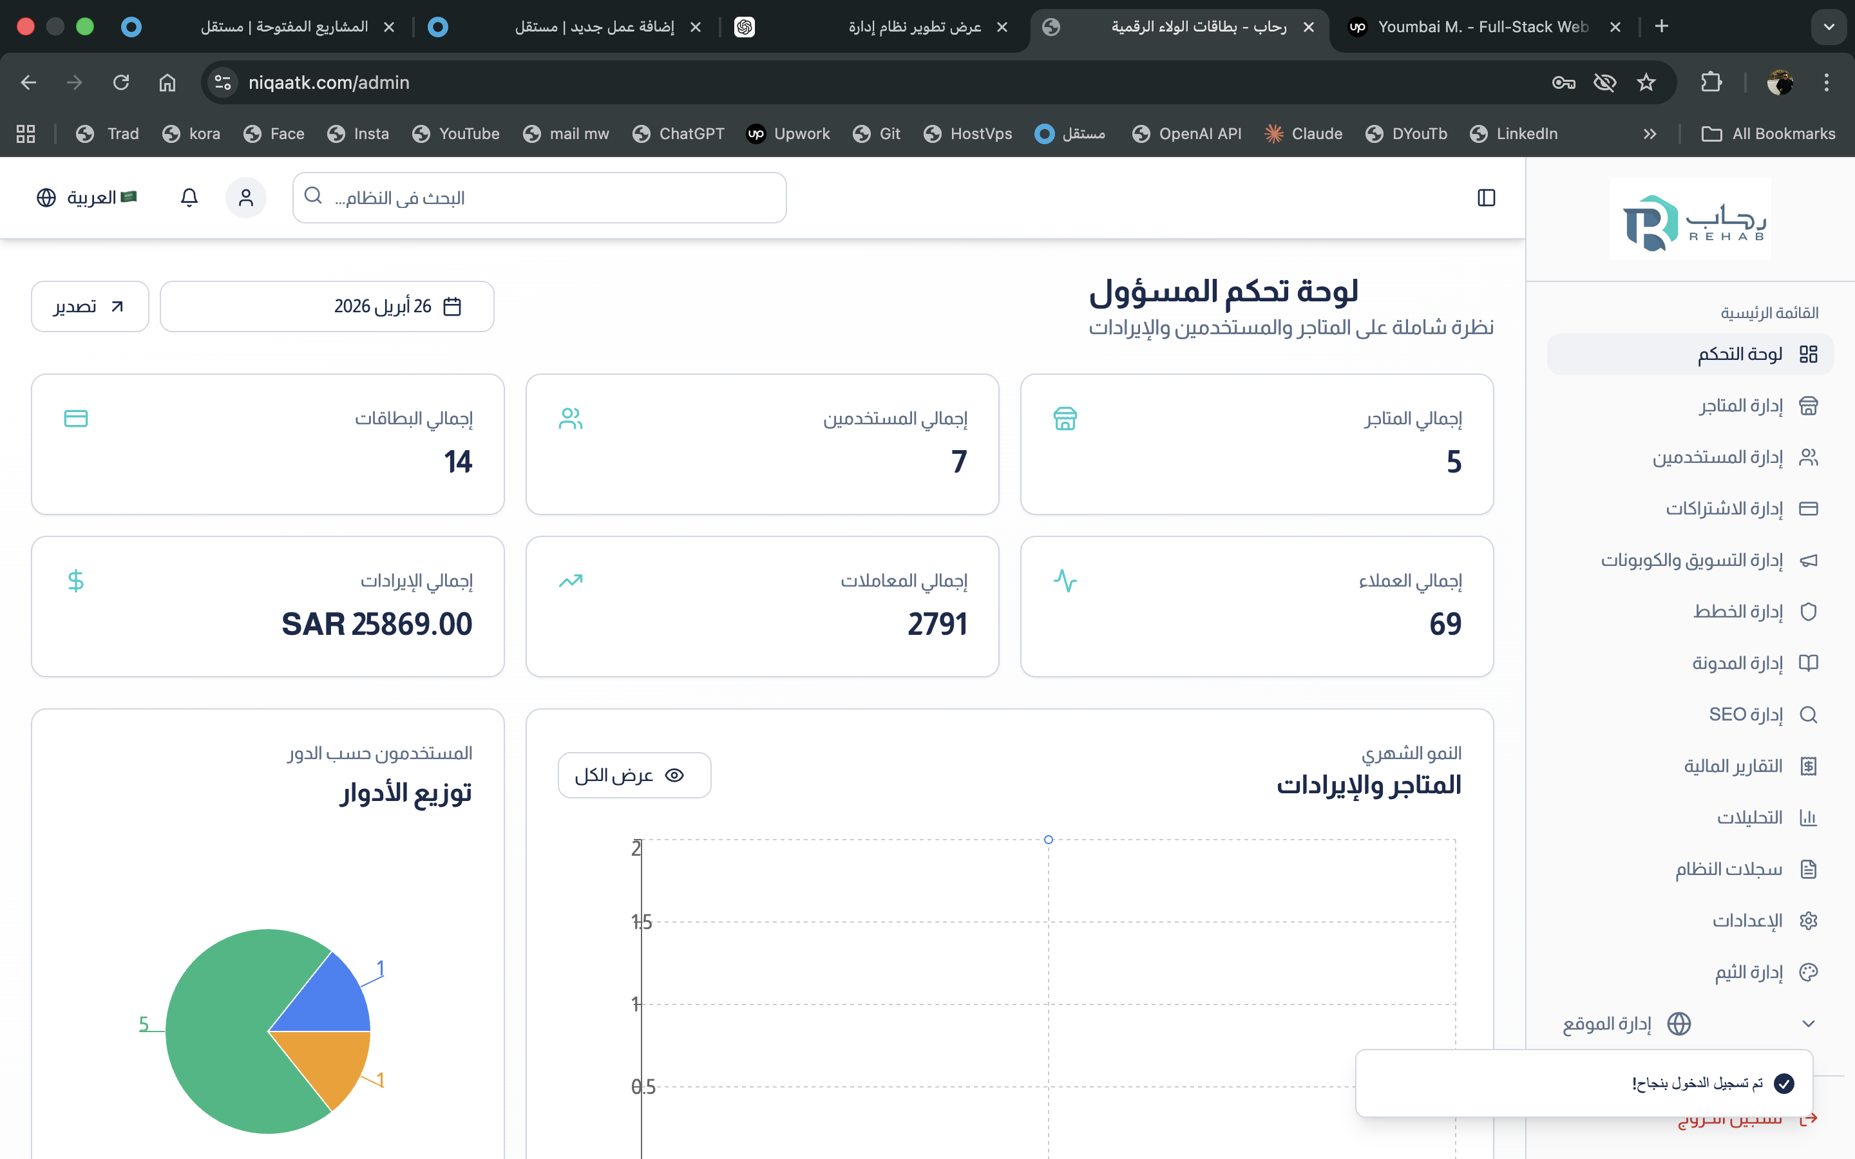Click the سجلات النظام document icon
Image resolution: width=1855 pixels, height=1159 pixels.
[x=1808, y=869]
